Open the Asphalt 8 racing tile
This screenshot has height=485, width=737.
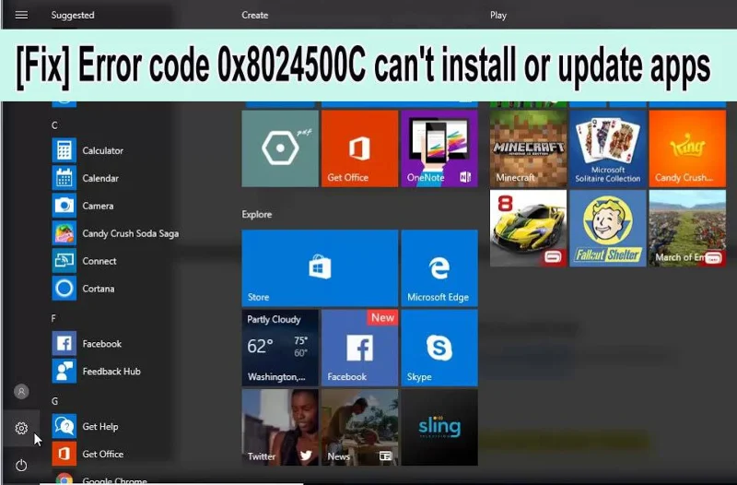point(528,228)
